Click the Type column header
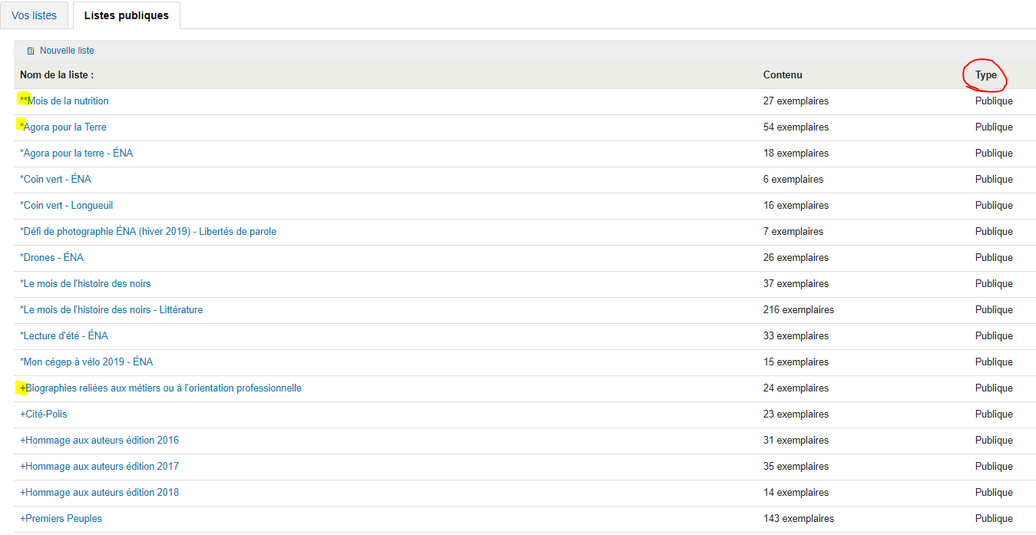This screenshot has height=535, width=1036. [985, 75]
